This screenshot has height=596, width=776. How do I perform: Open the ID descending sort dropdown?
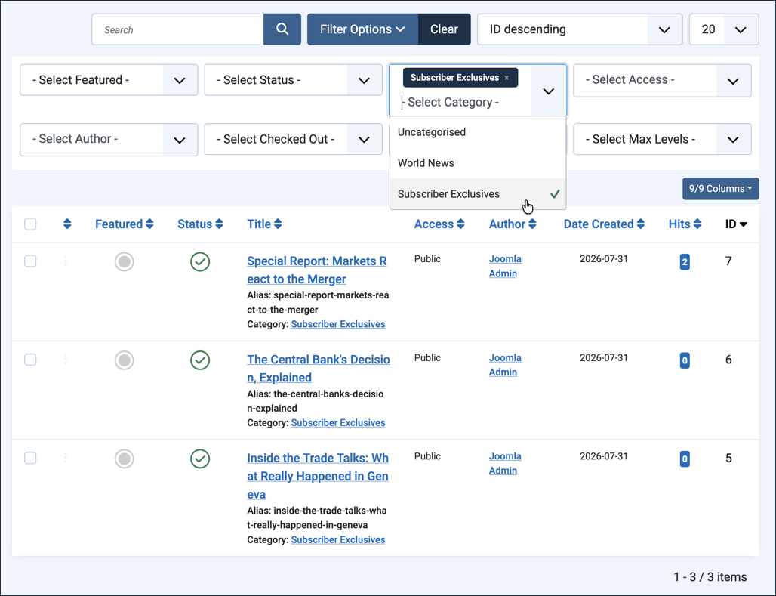coord(580,29)
